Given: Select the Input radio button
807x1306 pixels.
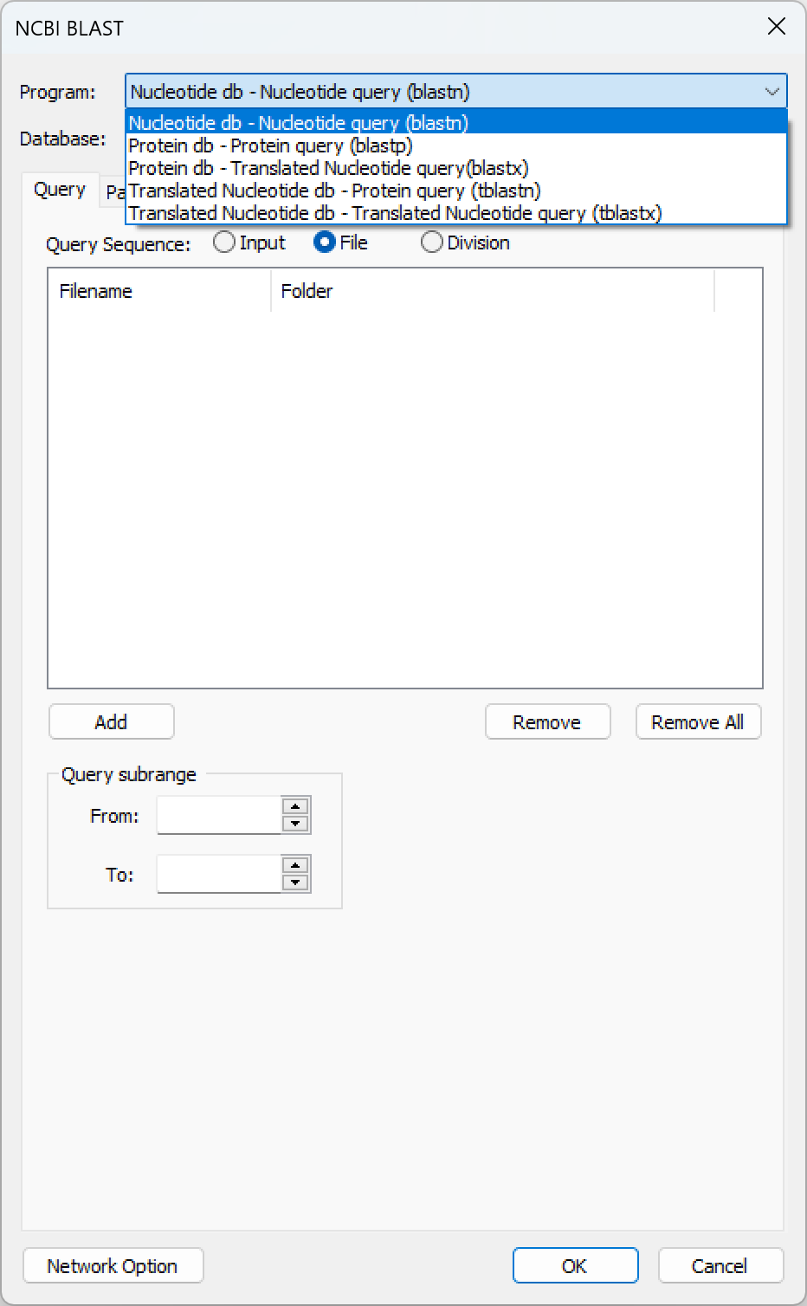Looking at the screenshot, I should click(249, 242).
